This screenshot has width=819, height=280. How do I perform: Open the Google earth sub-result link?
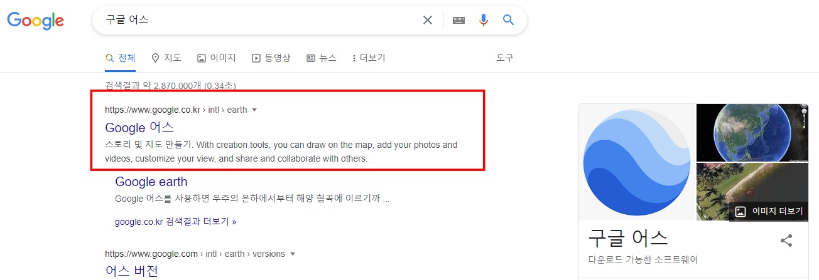(x=151, y=182)
